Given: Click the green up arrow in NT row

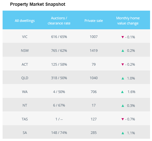Looking at the screenshot, I should coord(123,106).
